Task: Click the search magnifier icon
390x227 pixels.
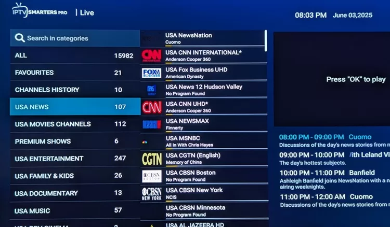Action: [20, 38]
